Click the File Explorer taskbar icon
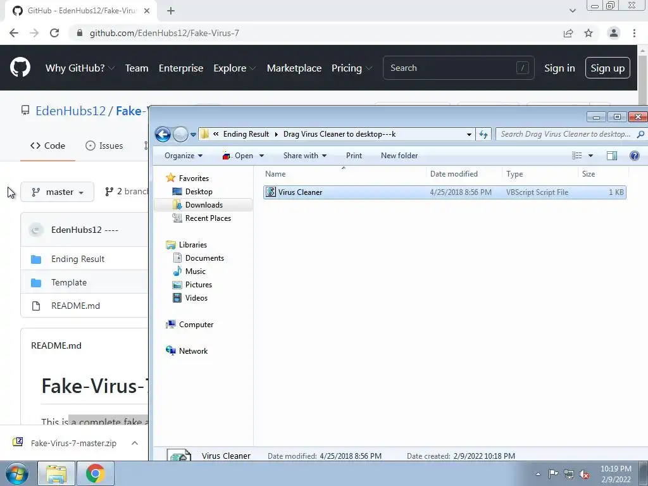Screen dimensions: 648x486 [x=56, y=473]
